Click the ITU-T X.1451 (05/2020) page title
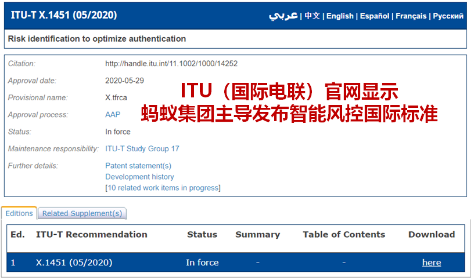Screen dimensions: 474x280 pyautogui.click(x=64, y=15)
